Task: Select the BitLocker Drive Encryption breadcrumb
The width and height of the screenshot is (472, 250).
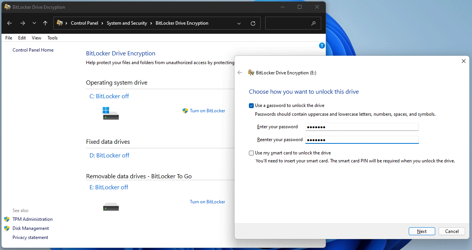Action: pos(182,23)
